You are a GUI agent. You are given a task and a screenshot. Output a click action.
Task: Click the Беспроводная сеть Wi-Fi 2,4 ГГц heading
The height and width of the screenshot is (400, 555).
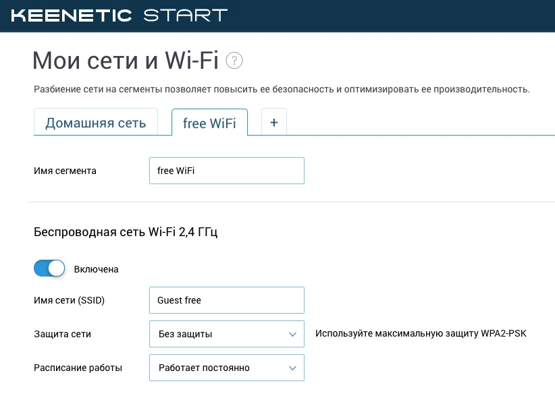coord(126,232)
